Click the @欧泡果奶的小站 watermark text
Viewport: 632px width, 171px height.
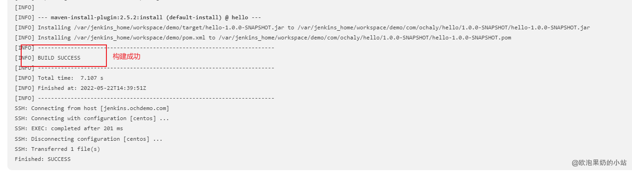coord(599,162)
